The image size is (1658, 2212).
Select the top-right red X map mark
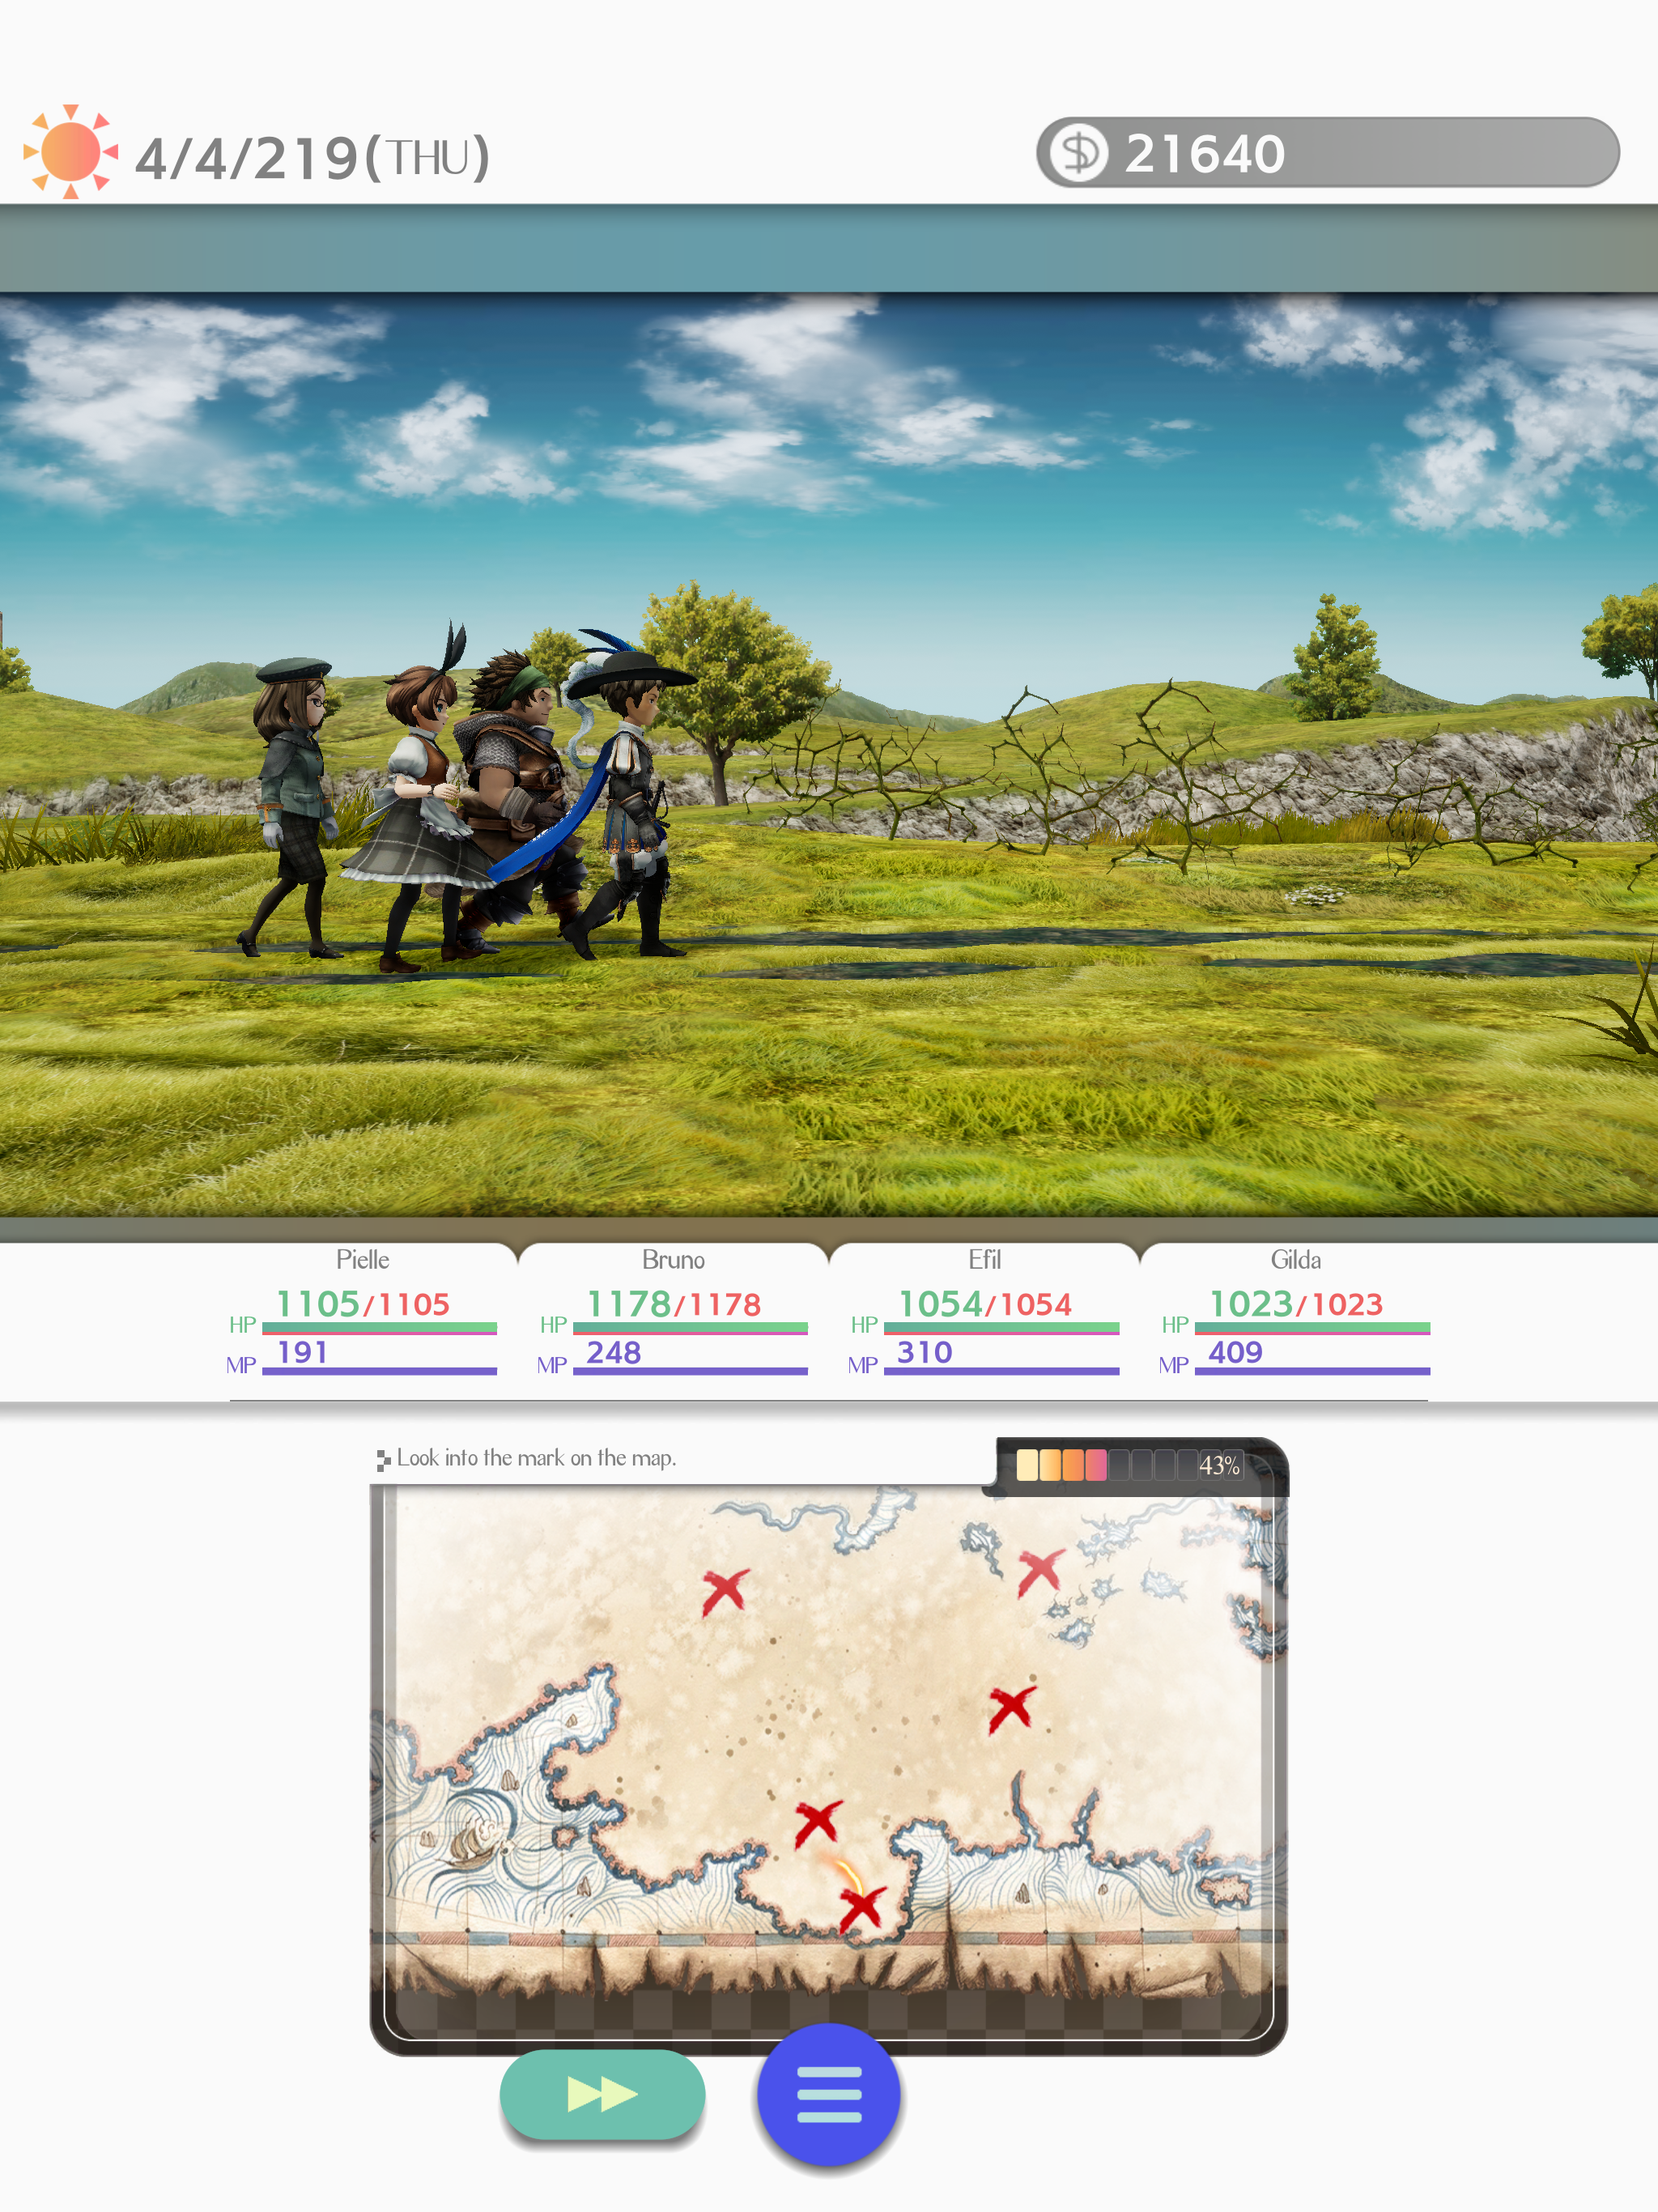1040,1573
